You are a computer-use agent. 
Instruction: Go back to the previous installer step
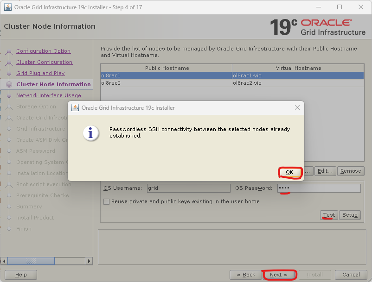[x=246, y=275]
